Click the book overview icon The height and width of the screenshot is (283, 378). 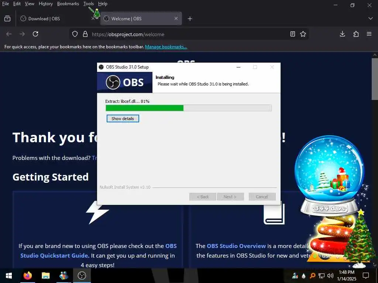pos(274,214)
